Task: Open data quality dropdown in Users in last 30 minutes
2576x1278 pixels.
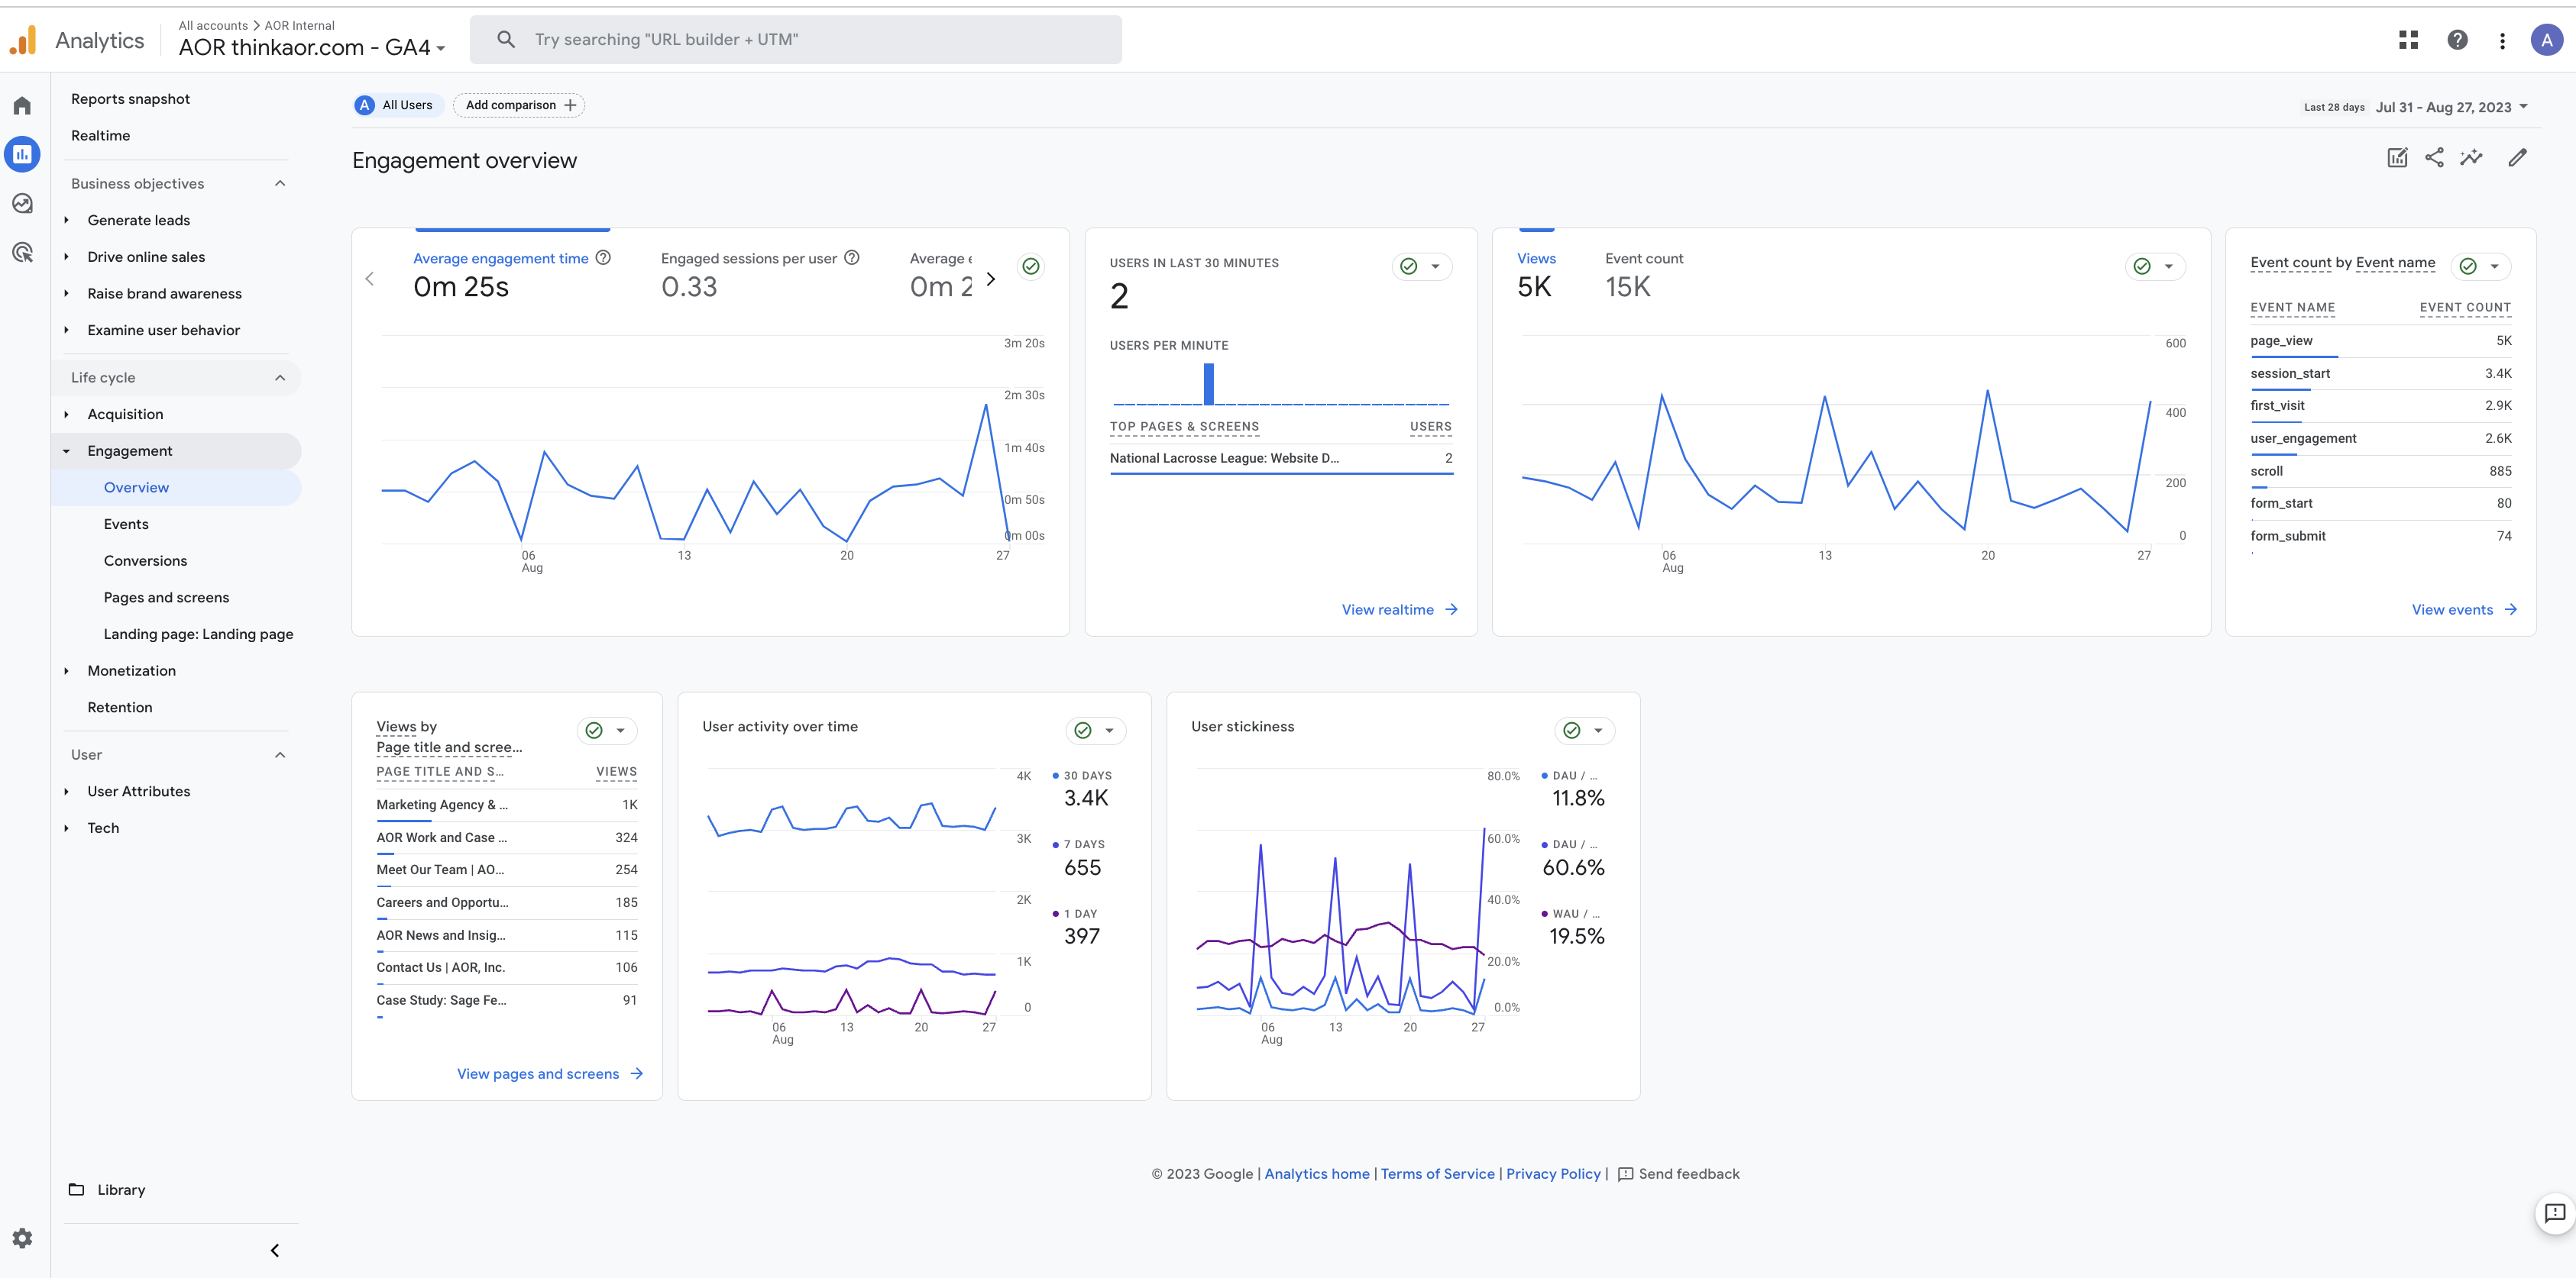Action: click(1422, 266)
